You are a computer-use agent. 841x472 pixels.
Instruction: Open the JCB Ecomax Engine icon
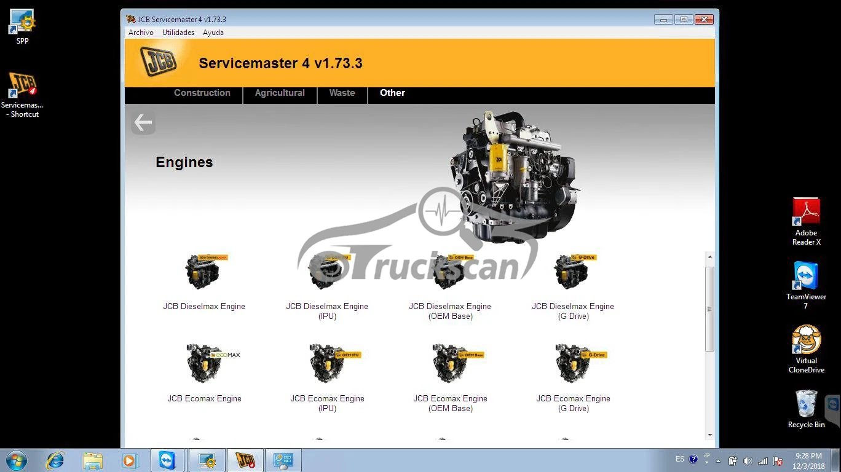212,364
